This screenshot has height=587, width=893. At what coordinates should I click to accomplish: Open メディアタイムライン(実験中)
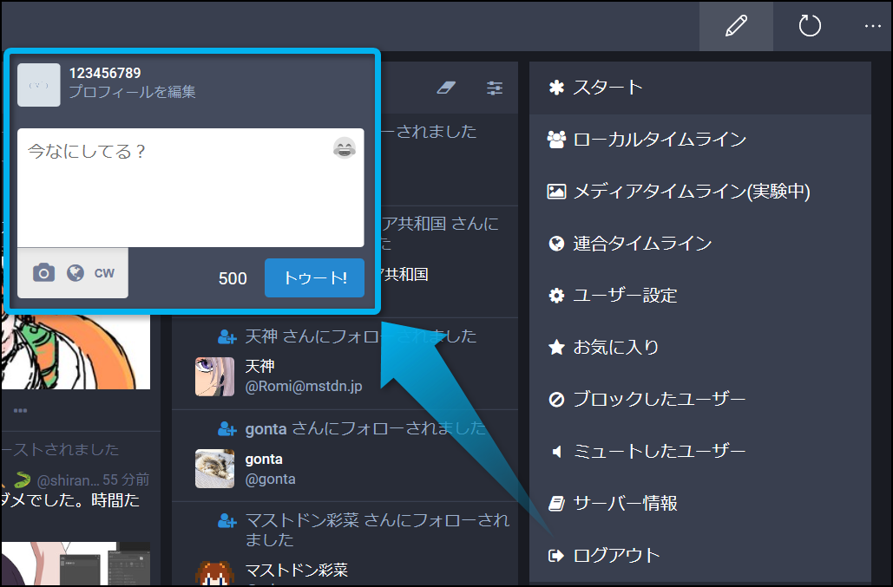[x=691, y=192]
